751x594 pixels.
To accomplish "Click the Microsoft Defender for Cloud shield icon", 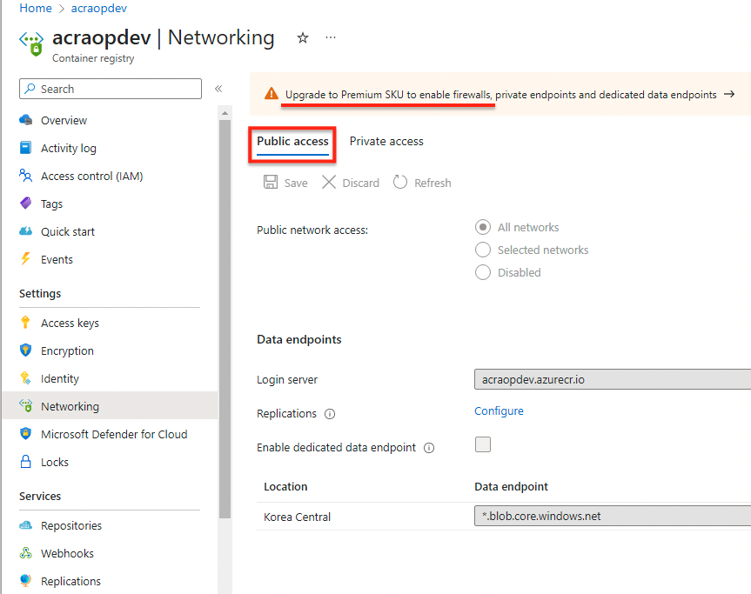I will [25, 433].
